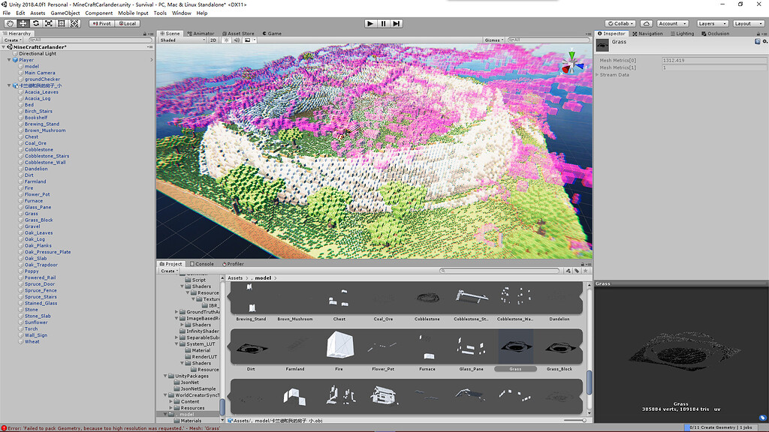
Task: Select the Move tool in toolbar
Action: [x=23, y=23]
